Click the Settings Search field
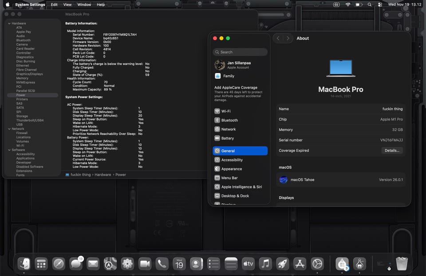The image size is (426, 276). click(240, 52)
